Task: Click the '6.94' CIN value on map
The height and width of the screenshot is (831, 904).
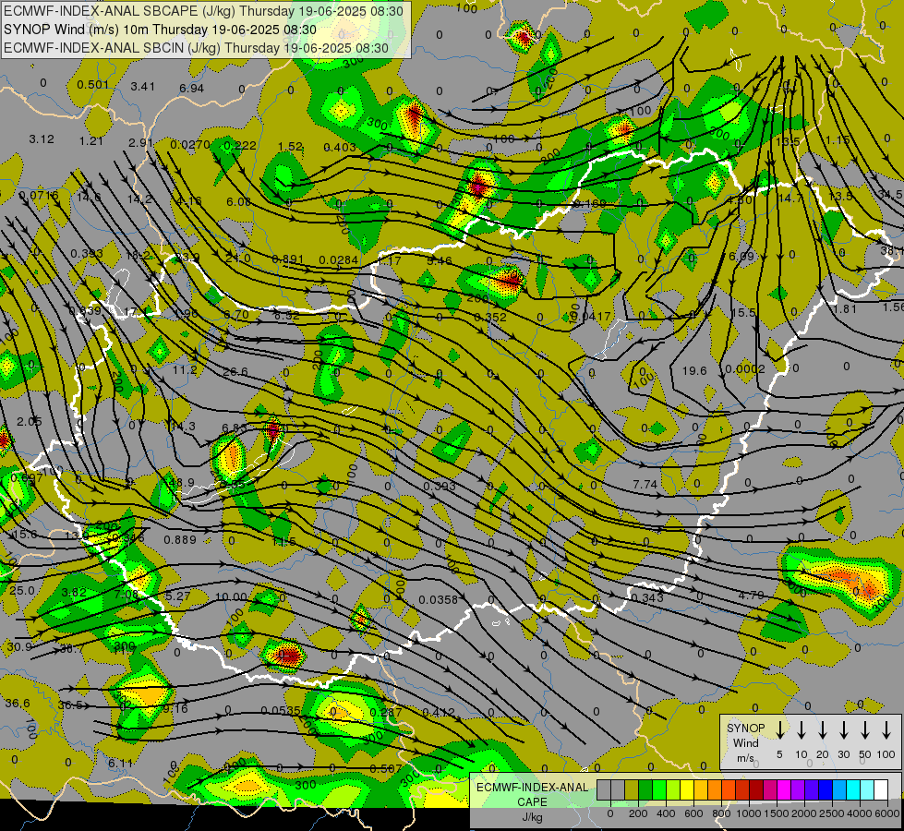Action: click(191, 89)
